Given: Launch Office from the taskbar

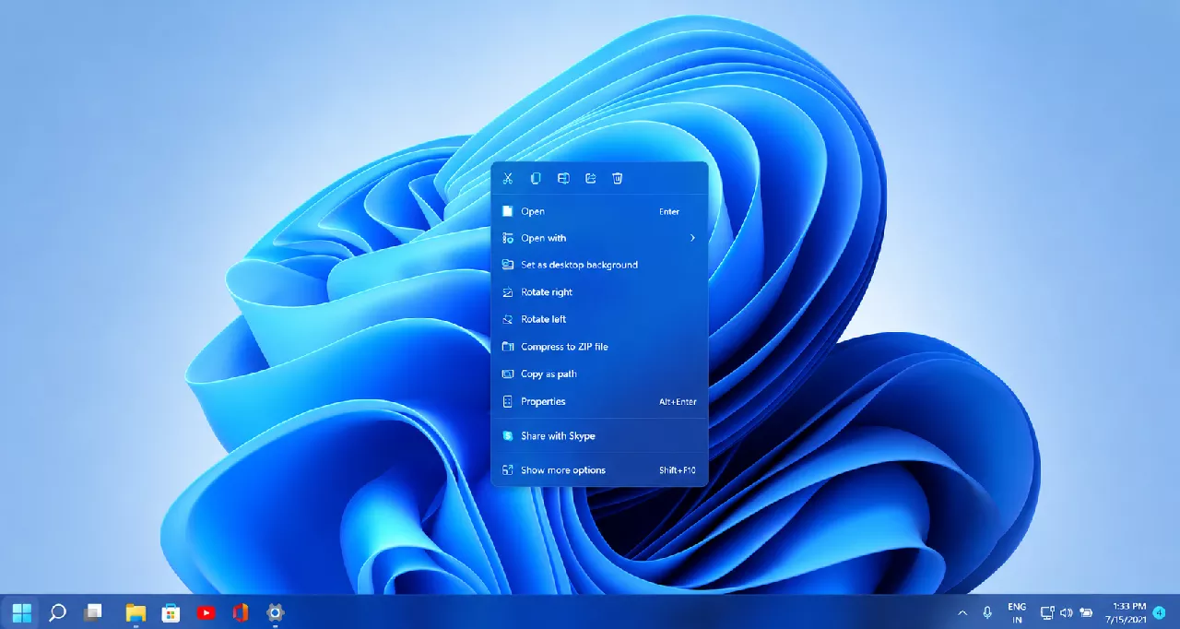Looking at the screenshot, I should coord(241,612).
